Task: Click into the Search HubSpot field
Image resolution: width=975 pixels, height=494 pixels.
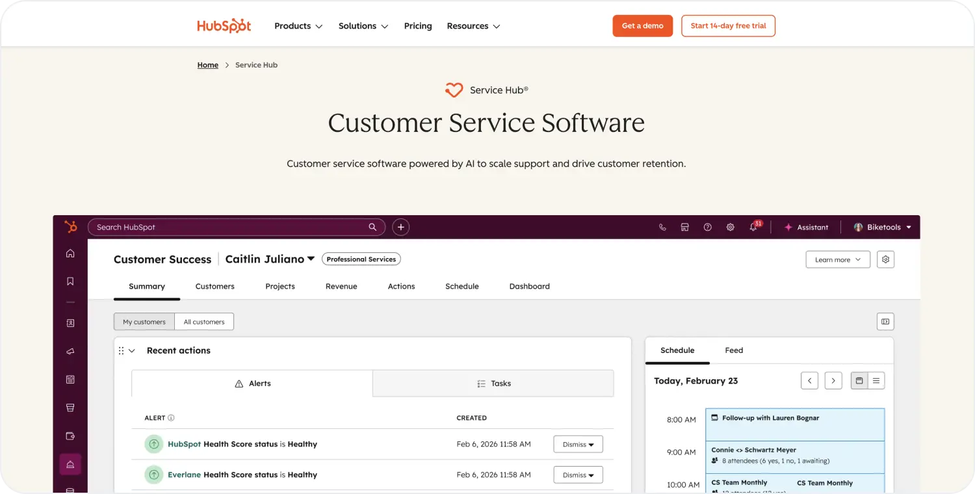Action: tap(237, 227)
